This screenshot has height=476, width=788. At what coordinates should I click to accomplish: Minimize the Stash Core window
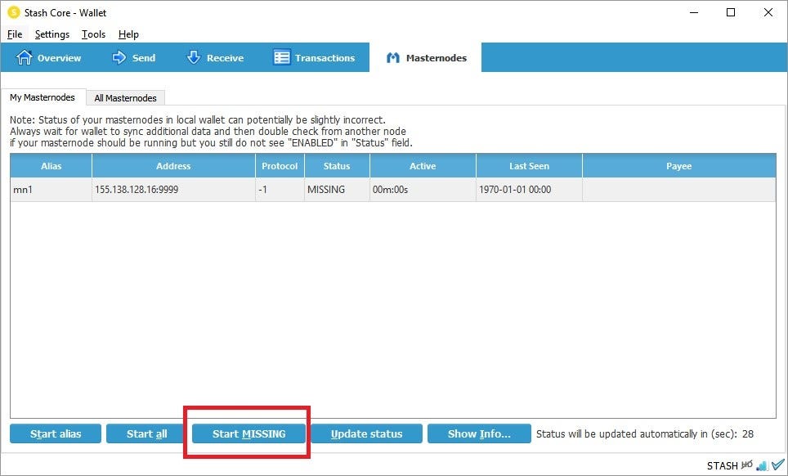point(694,12)
